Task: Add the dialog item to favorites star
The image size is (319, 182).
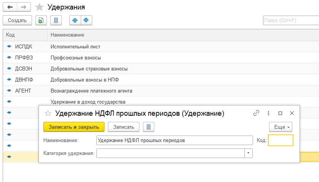Action: 48,113
